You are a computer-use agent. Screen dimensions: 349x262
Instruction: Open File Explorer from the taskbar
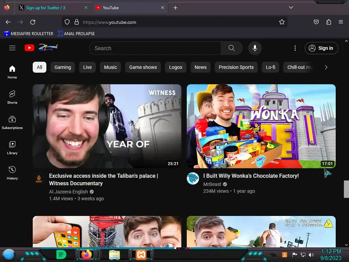115,254
